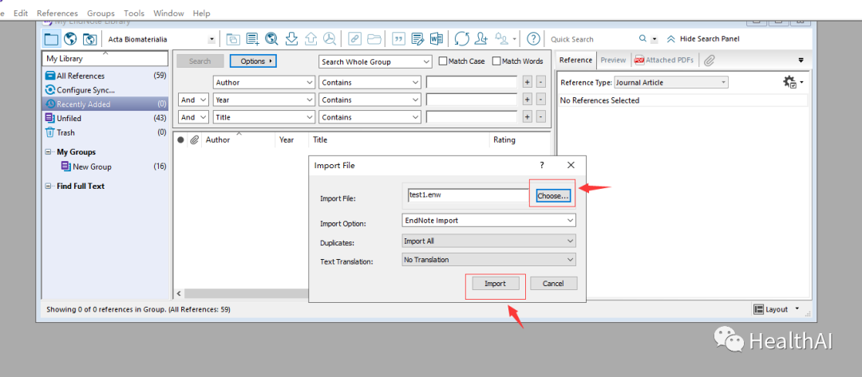Open the No Translation dropdown
The width and height of the screenshot is (862, 377).
click(488, 260)
